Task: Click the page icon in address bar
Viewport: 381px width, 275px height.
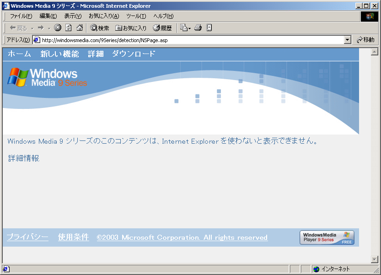Action: pos(37,40)
